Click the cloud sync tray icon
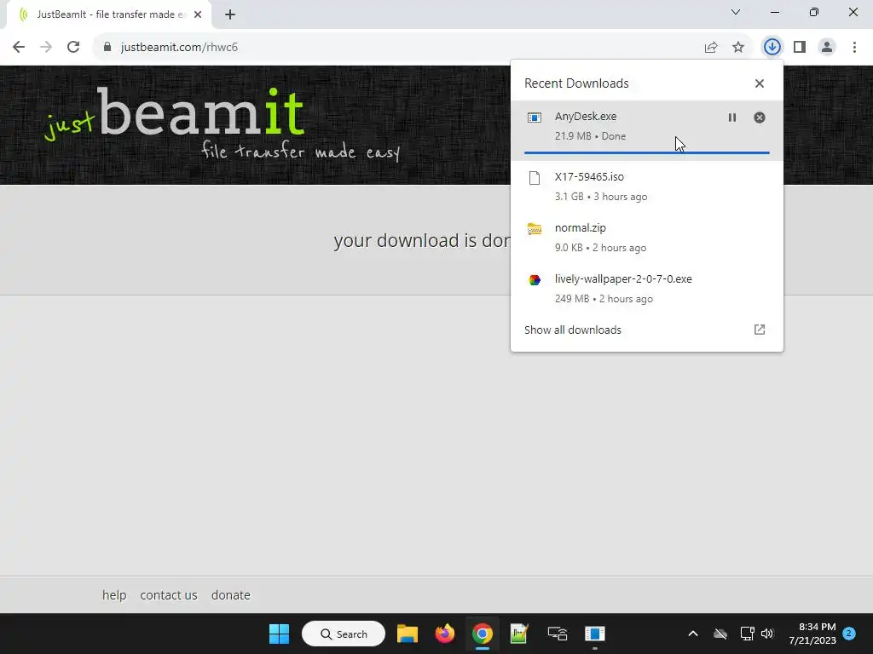This screenshot has height=654, width=873. [x=720, y=634]
